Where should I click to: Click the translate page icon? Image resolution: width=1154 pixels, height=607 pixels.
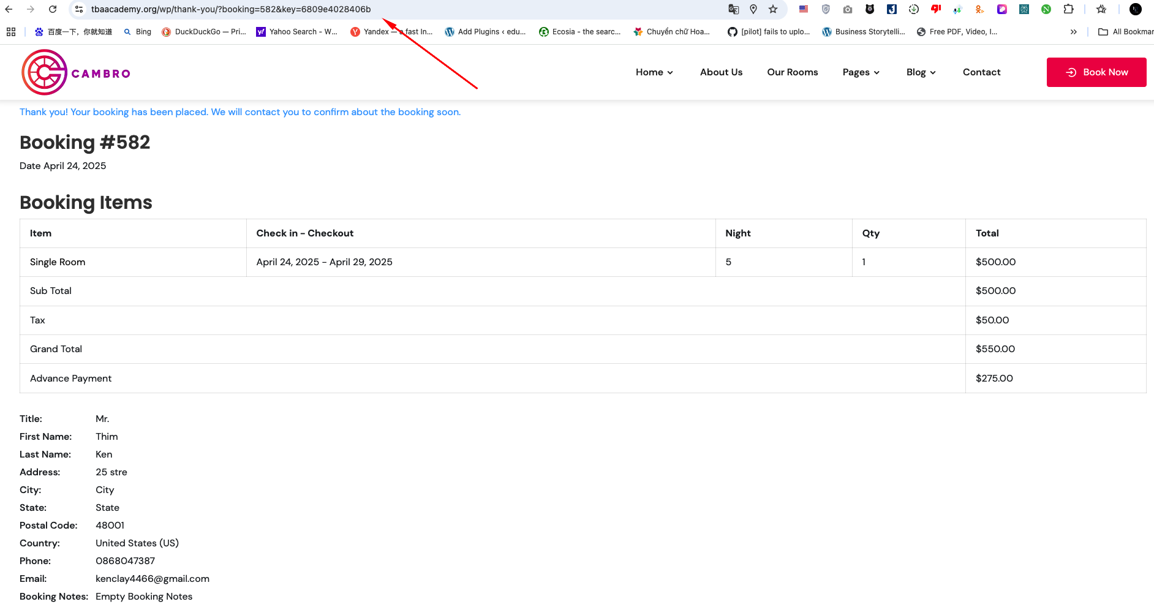coord(733,9)
